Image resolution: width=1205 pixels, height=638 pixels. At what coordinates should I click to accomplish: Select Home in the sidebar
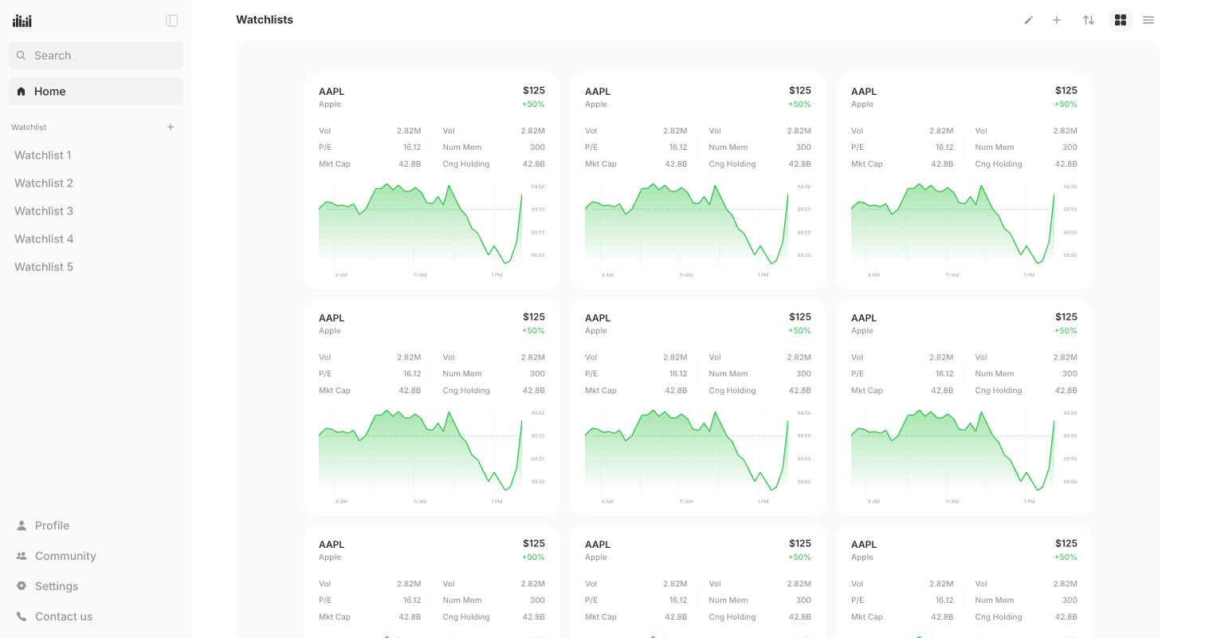[x=96, y=91]
